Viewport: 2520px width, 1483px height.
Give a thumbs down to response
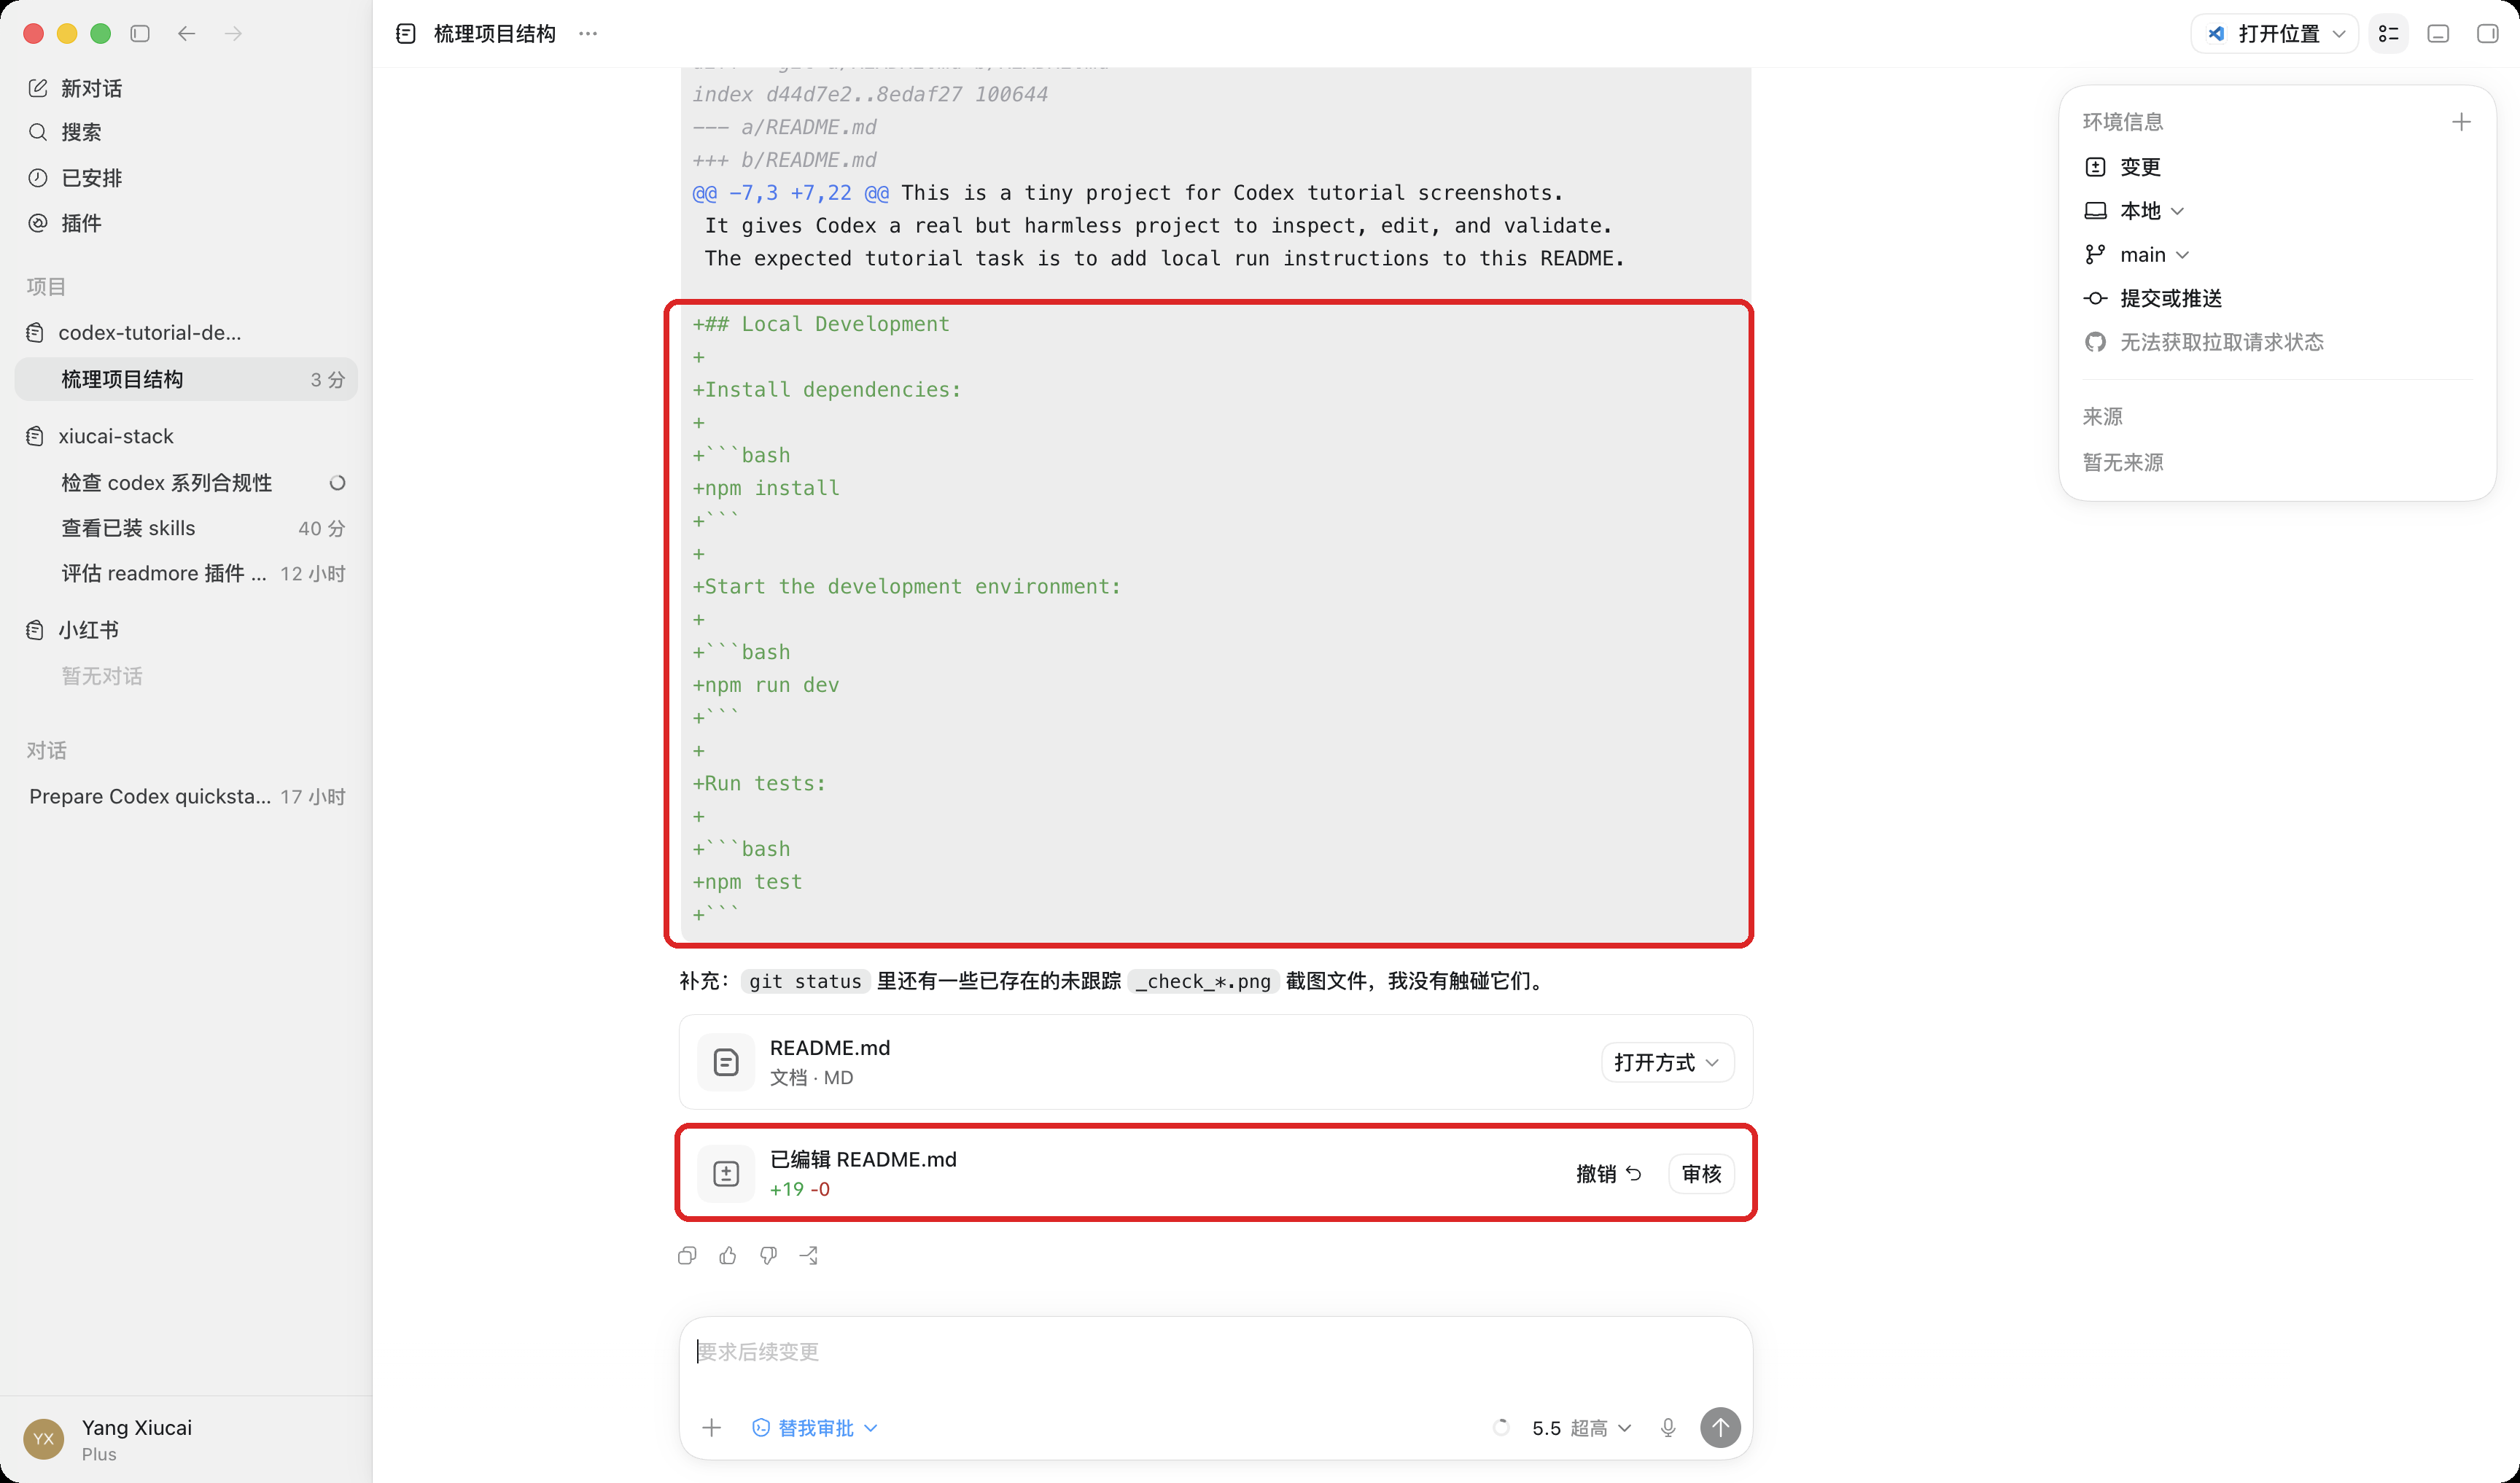coord(768,1255)
